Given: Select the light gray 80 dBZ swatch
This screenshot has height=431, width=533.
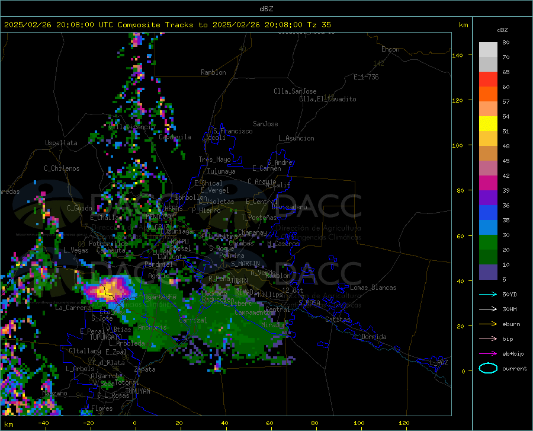Looking at the screenshot, I should pos(488,50).
